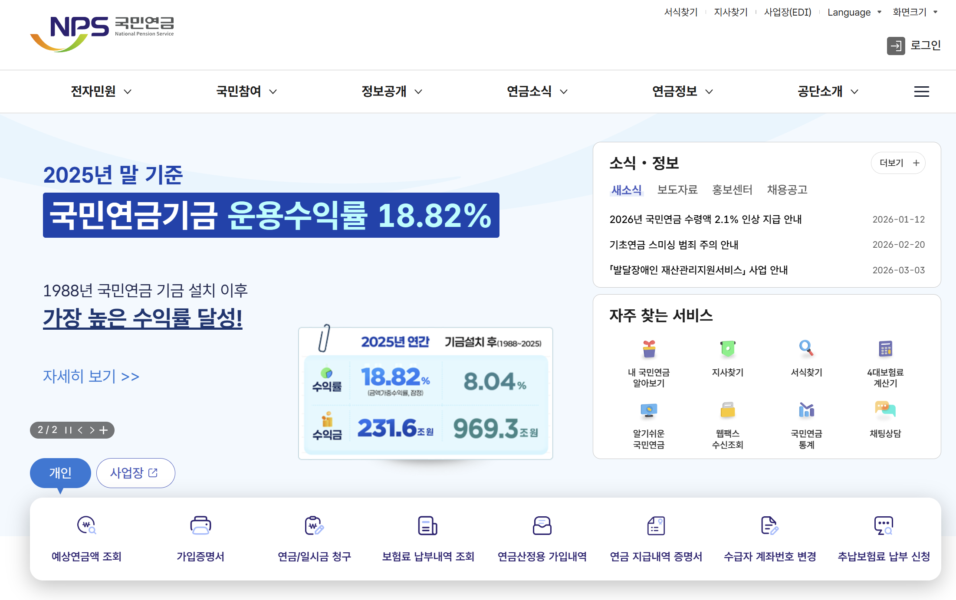
Task: Open 자세히 보기 link
Action: [91, 376]
